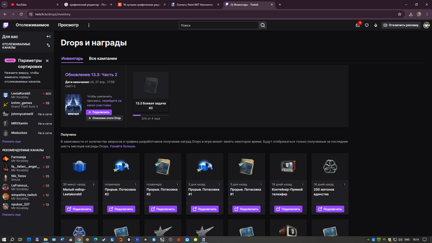
Task: Select the 'Инвентарь' tab
Action: point(72,58)
